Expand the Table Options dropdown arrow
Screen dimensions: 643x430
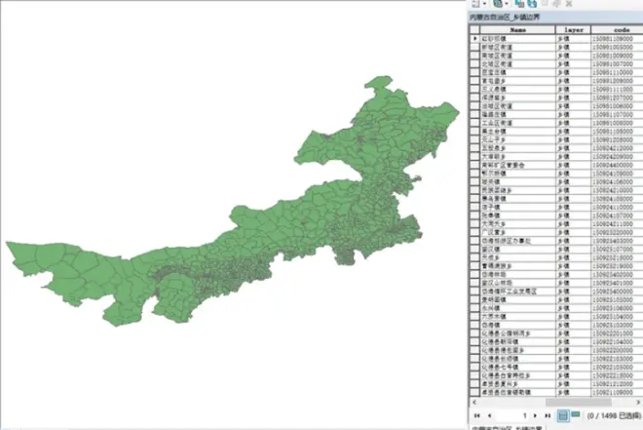click(483, 5)
